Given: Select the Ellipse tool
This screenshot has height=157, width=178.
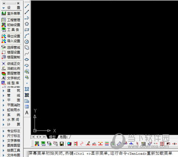Looking at the screenshot, I should point(27,60).
